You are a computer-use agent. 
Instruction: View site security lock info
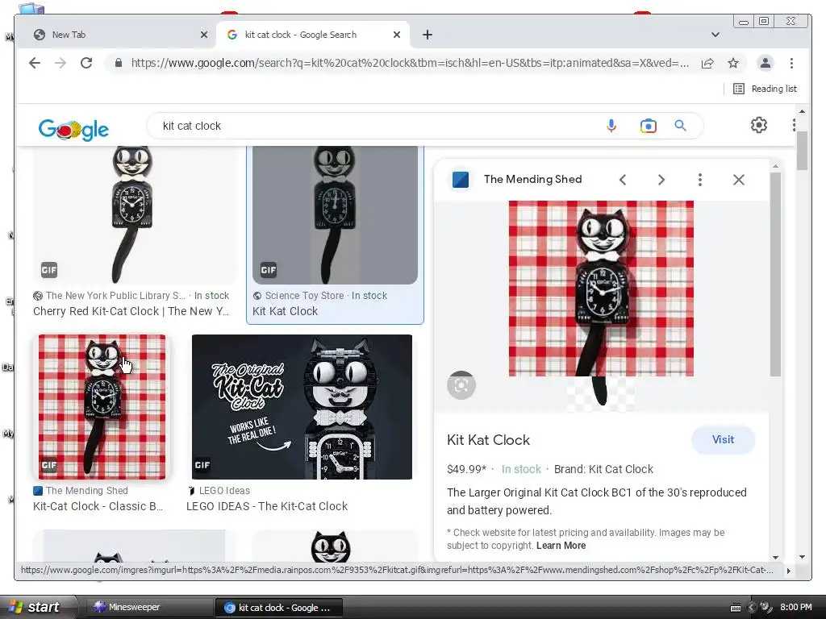point(119,63)
